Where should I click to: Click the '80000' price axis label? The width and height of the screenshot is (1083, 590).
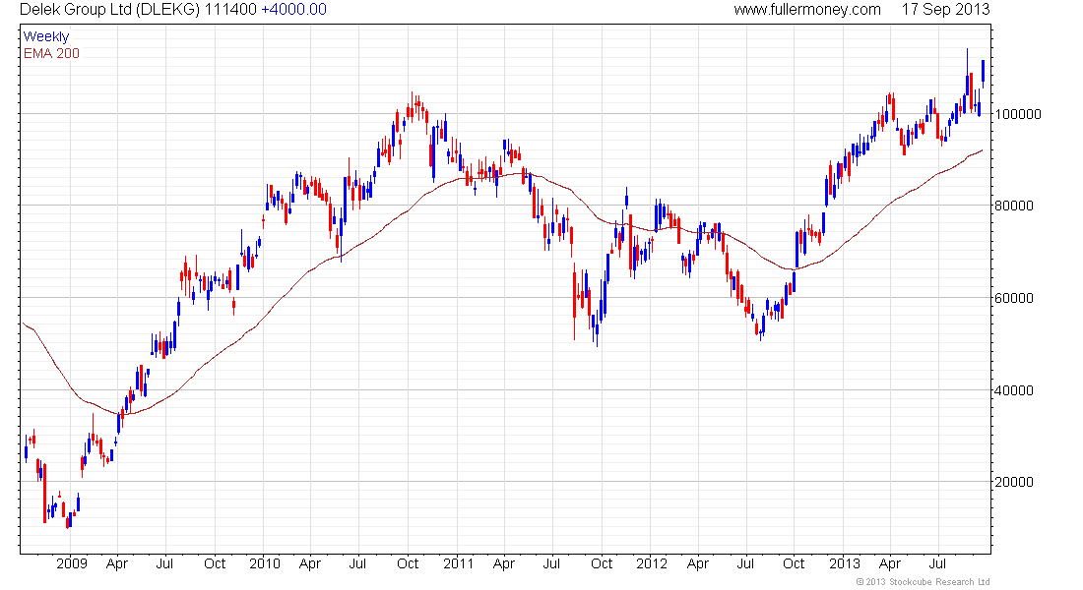tap(1013, 206)
